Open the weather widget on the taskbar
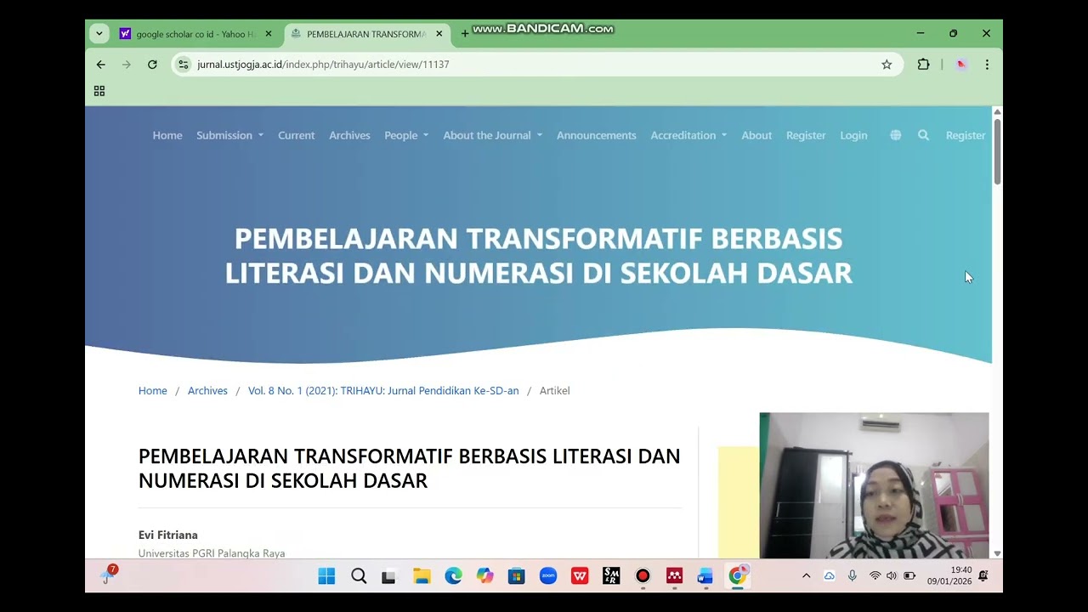This screenshot has width=1088, height=612. (108, 575)
